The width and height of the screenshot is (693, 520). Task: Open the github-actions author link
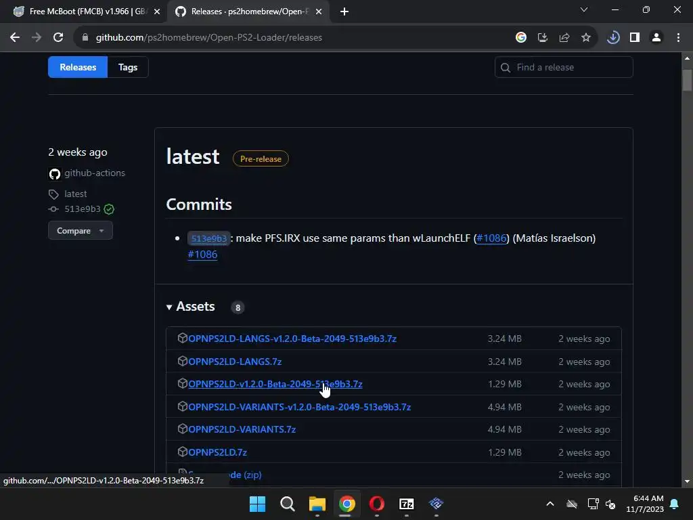(x=95, y=173)
